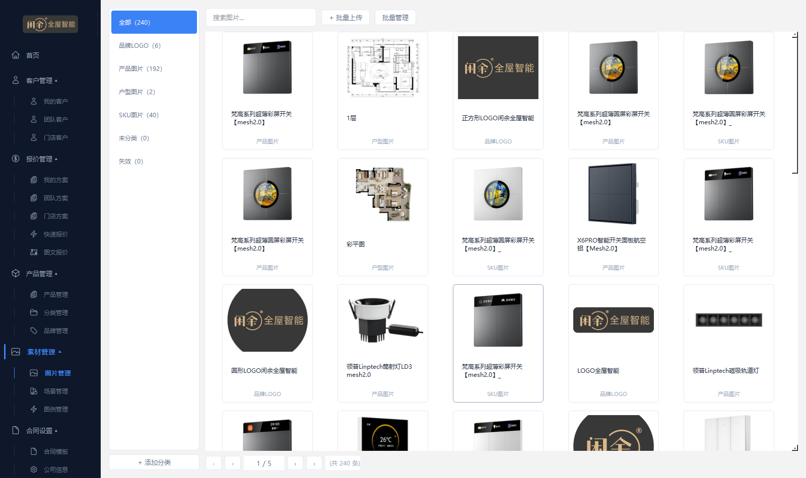Click the 1 / 5 page number field

[264, 463]
